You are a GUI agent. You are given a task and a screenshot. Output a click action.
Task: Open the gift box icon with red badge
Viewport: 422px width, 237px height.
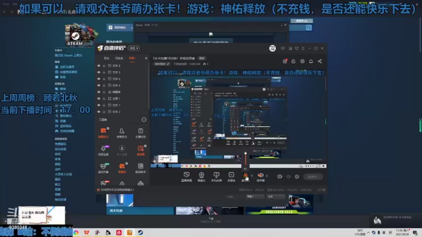(x=285, y=61)
